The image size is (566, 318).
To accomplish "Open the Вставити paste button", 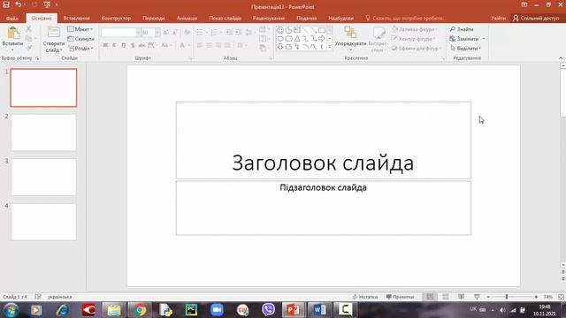I will [x=12, y=39].
